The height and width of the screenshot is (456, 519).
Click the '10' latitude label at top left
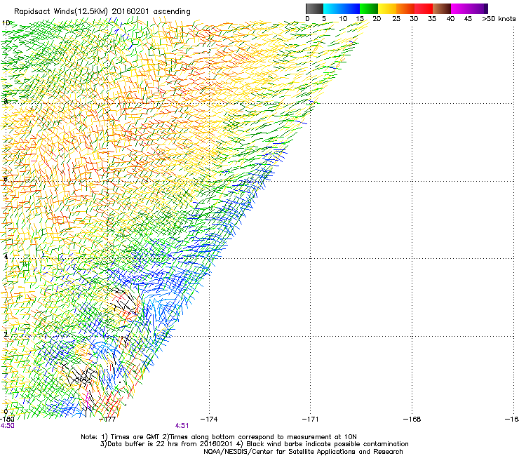[6, 23]
